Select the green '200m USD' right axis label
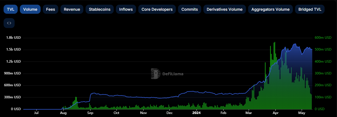Image resolution: width=337 pixels, height=117 pixels. click(323, 85)
